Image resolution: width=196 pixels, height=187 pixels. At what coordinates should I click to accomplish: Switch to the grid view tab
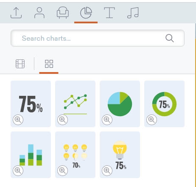pyautogui.click(x=49, y=64)
